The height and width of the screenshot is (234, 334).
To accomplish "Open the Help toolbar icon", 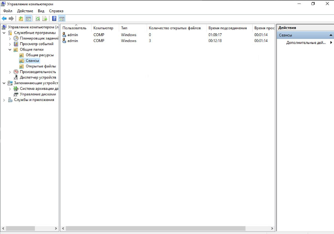I will (x=54, y=19).
